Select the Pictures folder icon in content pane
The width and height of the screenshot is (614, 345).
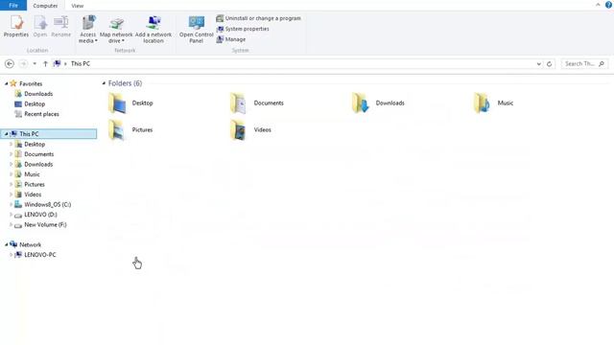[117, 130]
